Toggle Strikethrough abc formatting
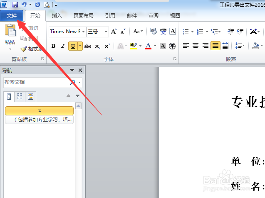Image resolution: width=265 pixels, height=198 pixels. (x=88, y=46)
